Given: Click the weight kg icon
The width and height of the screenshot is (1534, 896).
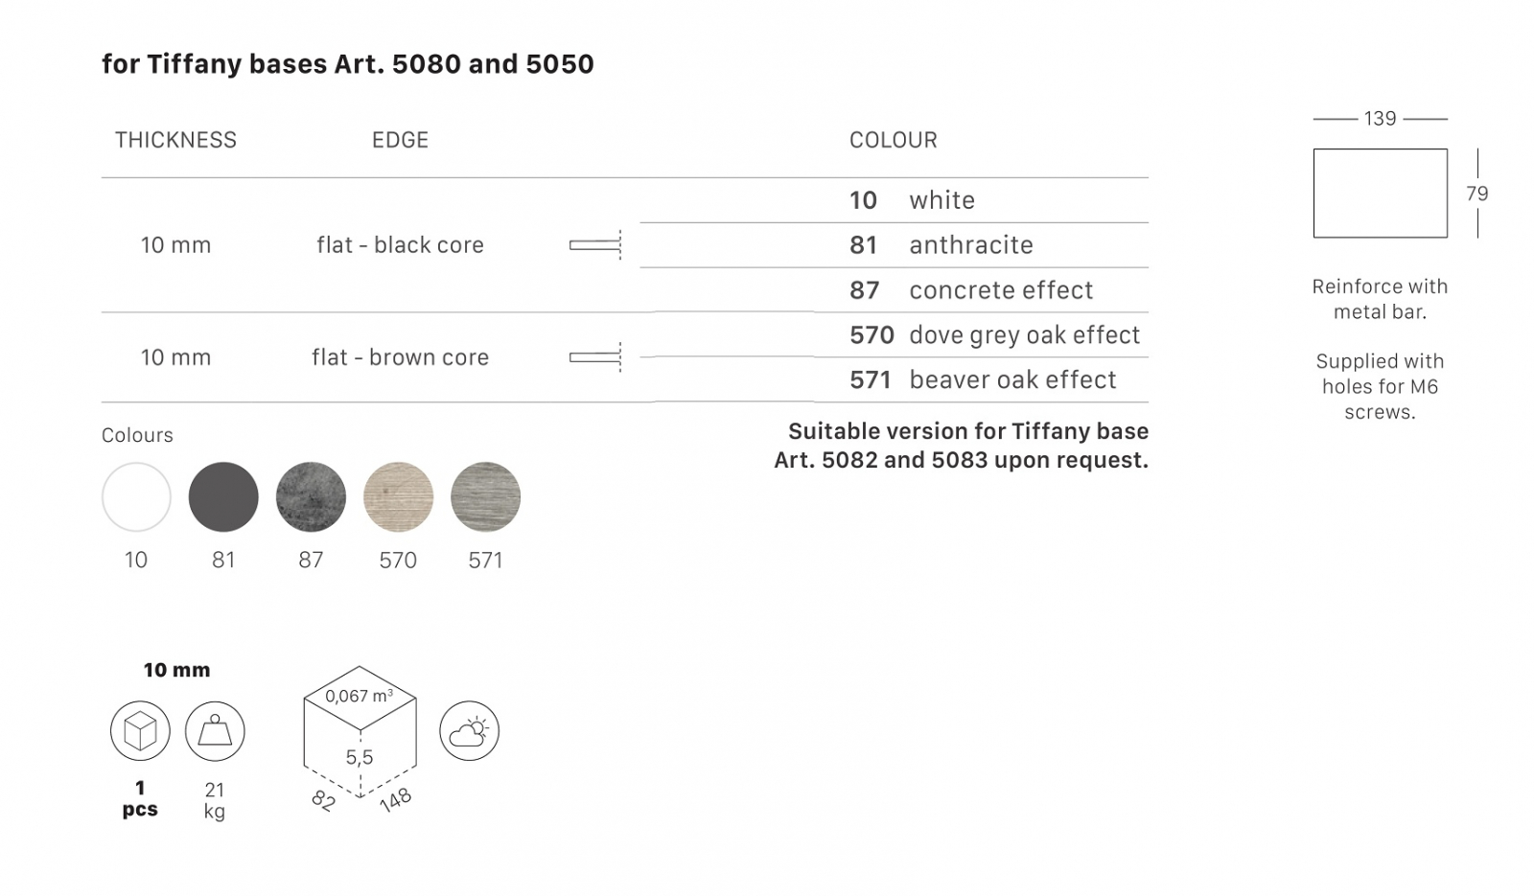Looking at the screenshot, I should coord(215,731).
